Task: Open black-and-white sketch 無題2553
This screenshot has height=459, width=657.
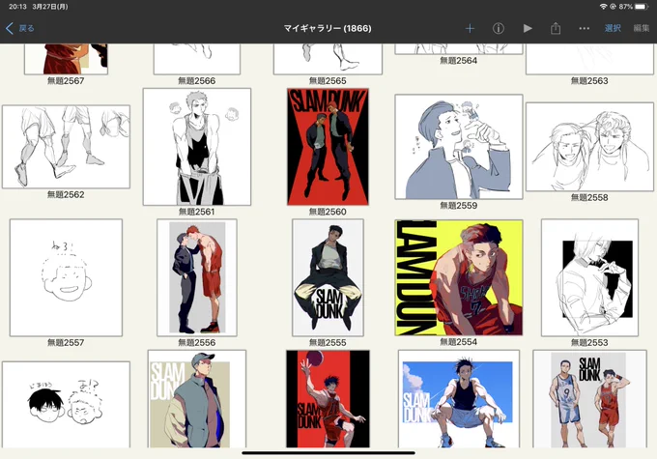Action: coord(589,277)
